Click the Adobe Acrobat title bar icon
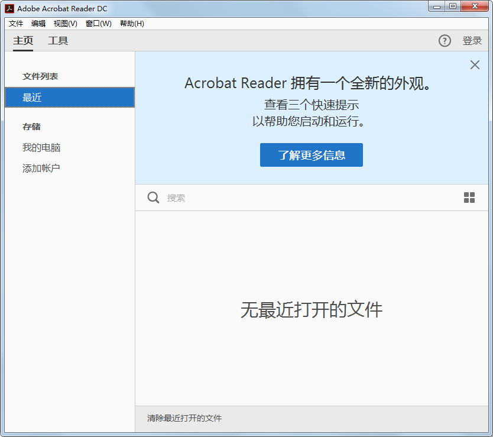The height and width of the screenshot is (437, 493). coord(9,8)
